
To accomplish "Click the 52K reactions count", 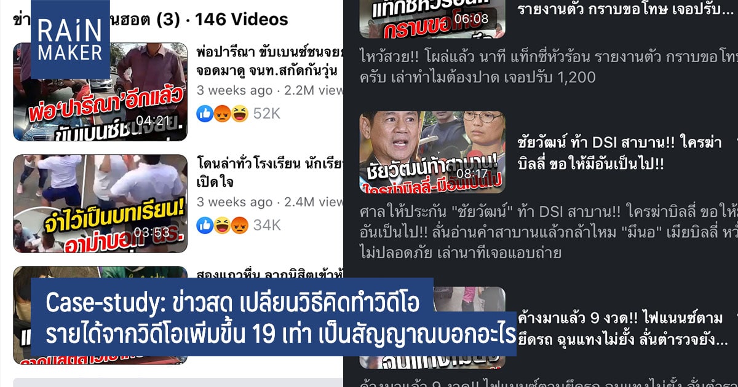I will 267,113.
